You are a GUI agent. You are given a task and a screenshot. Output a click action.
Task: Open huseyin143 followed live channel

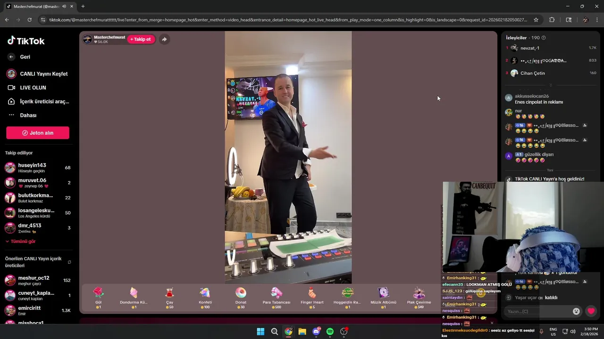coord(38,168)
